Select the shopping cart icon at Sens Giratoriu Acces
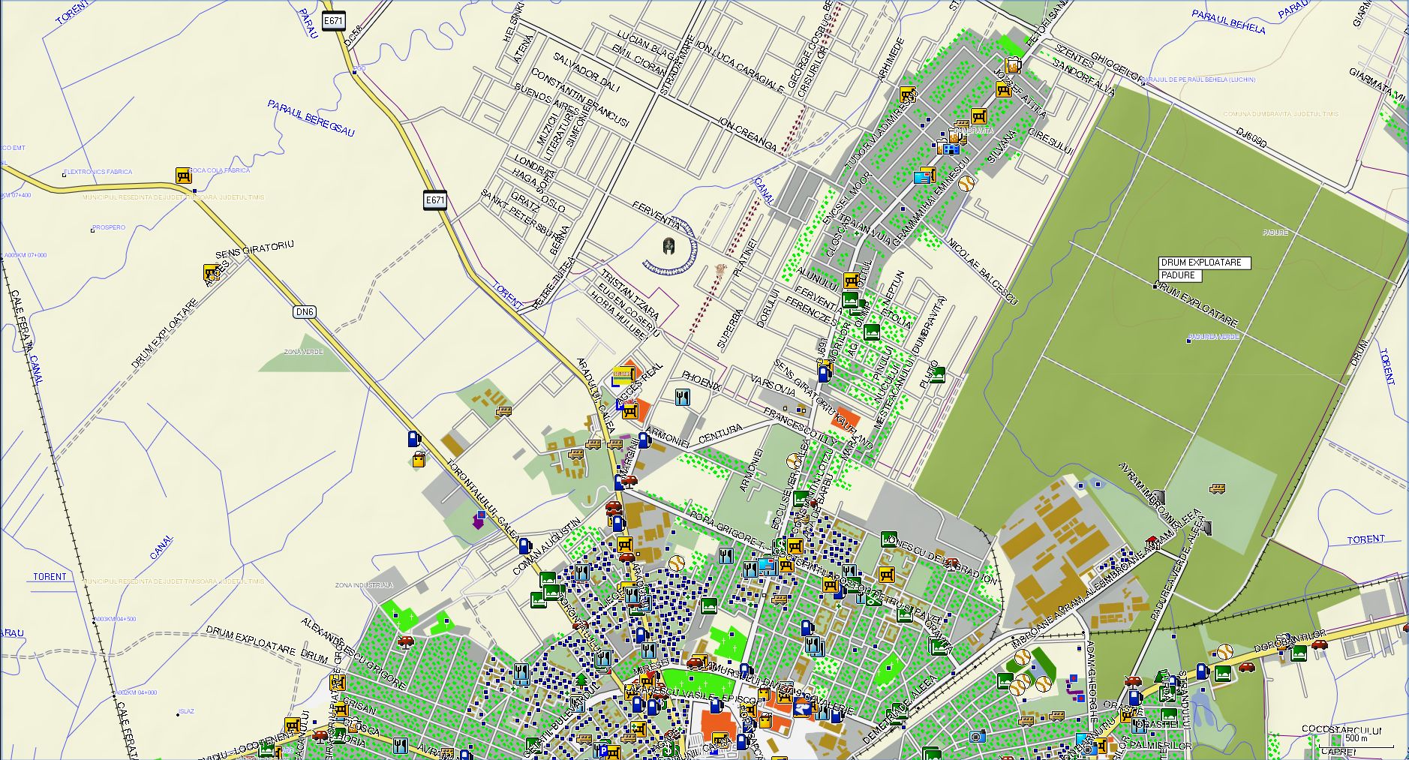 pyautogui.click(x=211, y=272)
